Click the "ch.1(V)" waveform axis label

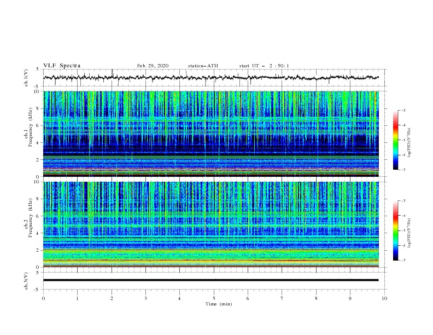(x=26, y=78)
